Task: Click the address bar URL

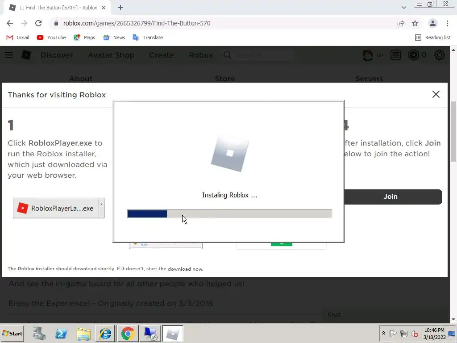Action: (137, 23)
